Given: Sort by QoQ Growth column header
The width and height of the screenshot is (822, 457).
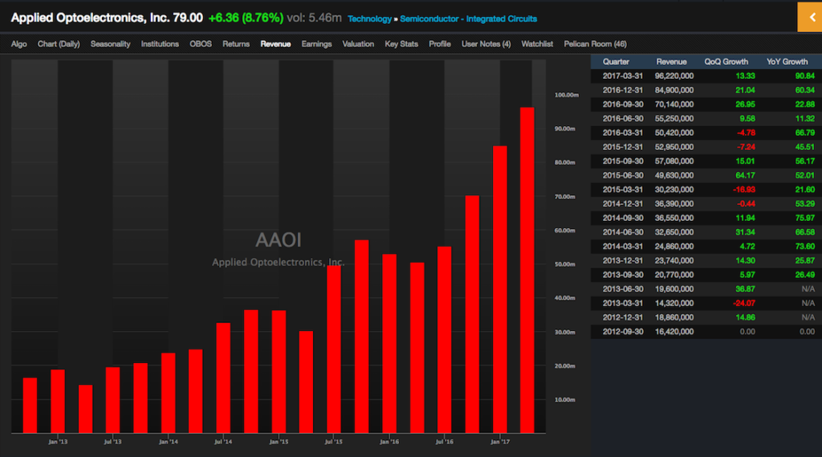Looking at the screenshot, I should (x=726, y=62).
